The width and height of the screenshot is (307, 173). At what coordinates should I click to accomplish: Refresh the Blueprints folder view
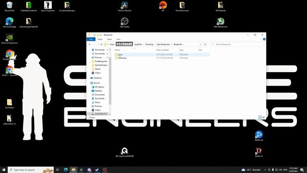point(205,45)
